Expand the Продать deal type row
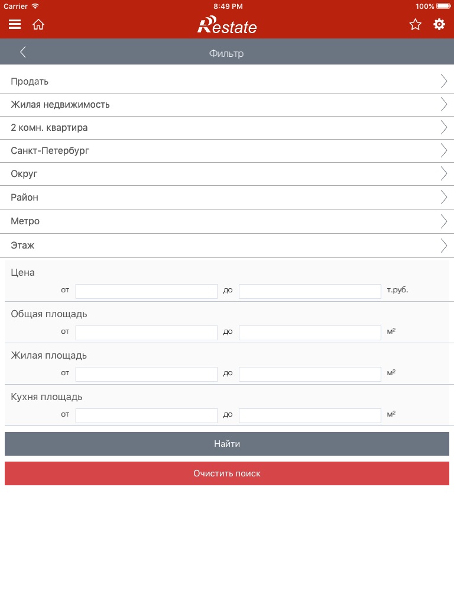454x606 pixels. [227, 82]
